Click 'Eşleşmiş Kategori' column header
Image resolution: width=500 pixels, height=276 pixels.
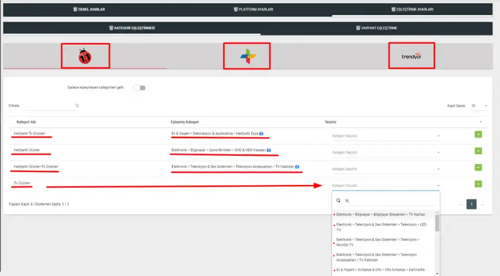[184, 122]
